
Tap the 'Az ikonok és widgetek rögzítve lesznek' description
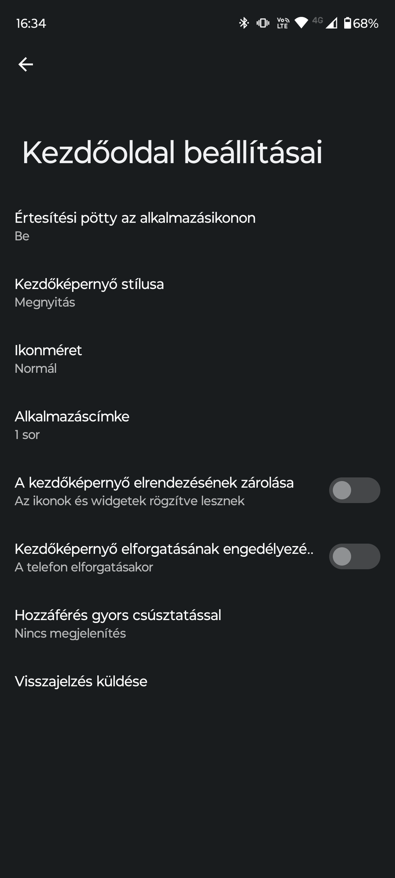click(x=129, y=501)
